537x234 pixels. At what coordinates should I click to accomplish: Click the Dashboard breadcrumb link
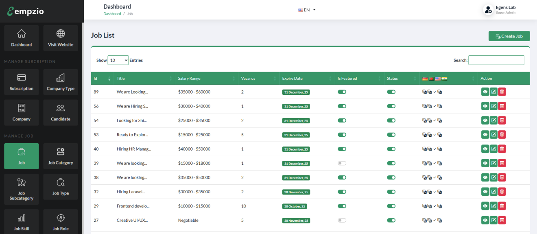click(112, 14)
